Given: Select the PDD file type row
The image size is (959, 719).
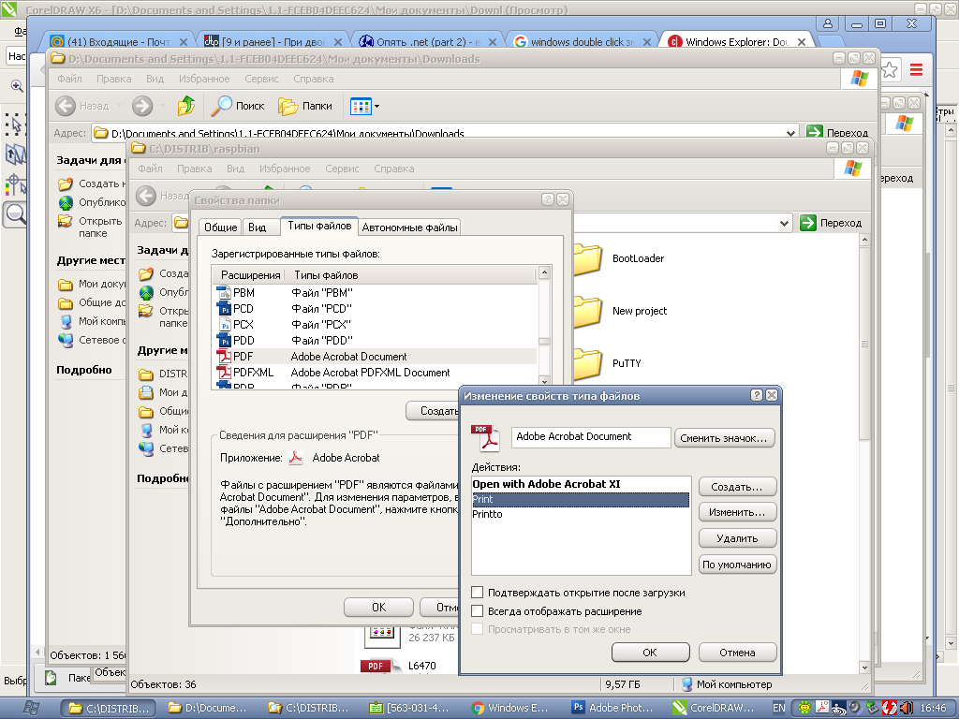Looking at the screenshot, I should coord(375,341).
